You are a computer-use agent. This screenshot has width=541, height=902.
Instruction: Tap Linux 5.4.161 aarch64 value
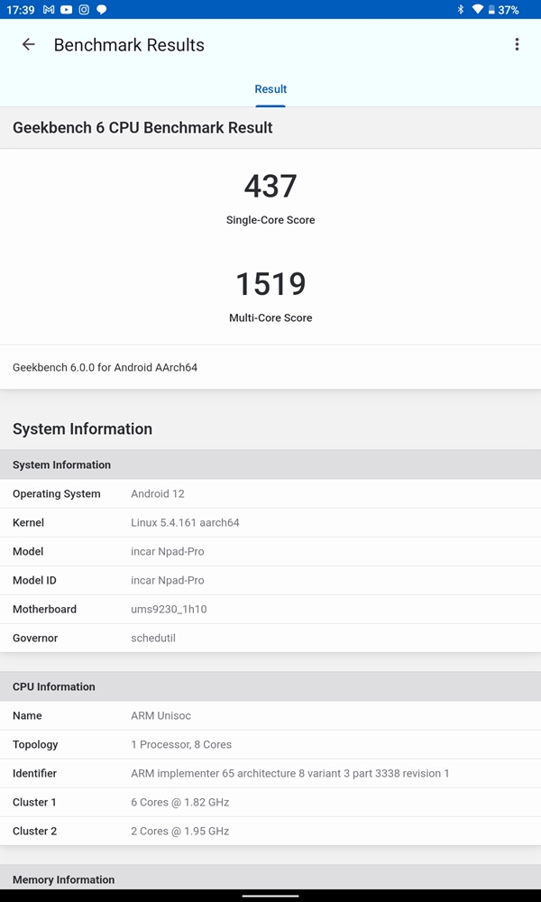(185, 522)
